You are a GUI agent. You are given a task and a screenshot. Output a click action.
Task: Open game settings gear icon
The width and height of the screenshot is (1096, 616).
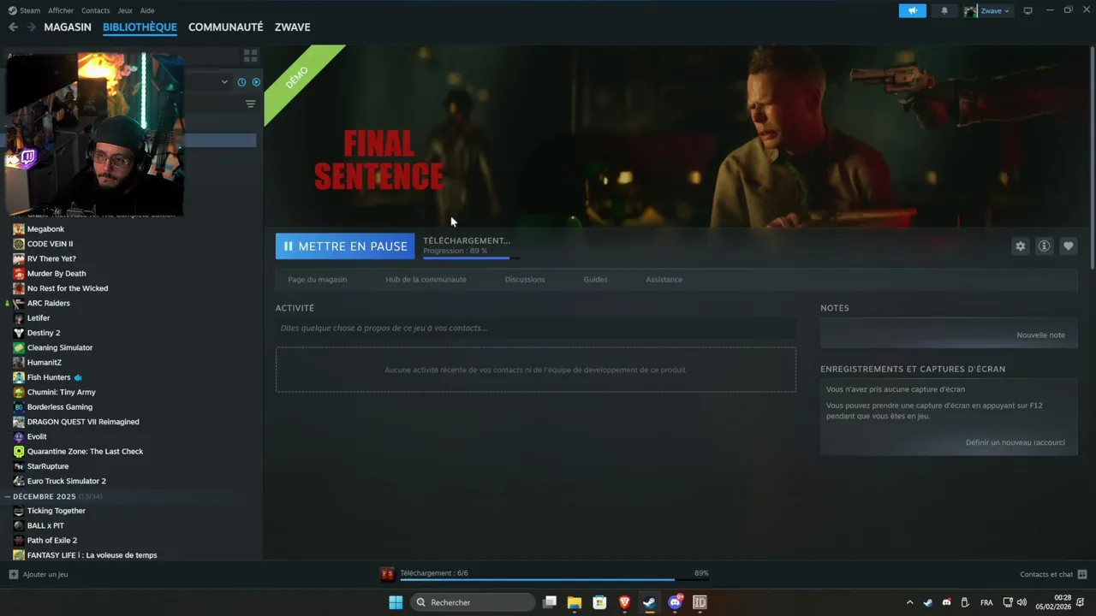point(1020,246)
